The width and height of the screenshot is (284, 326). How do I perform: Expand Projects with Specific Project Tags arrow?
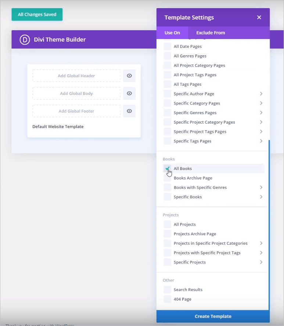click(261, 253)
